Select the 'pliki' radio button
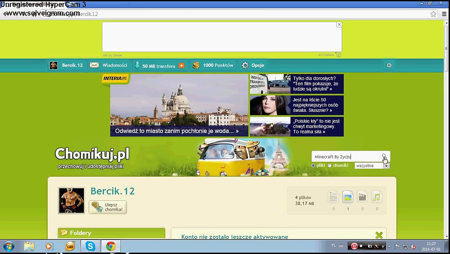Viewport: 450px width, 254px height. [x=313, y=165]
